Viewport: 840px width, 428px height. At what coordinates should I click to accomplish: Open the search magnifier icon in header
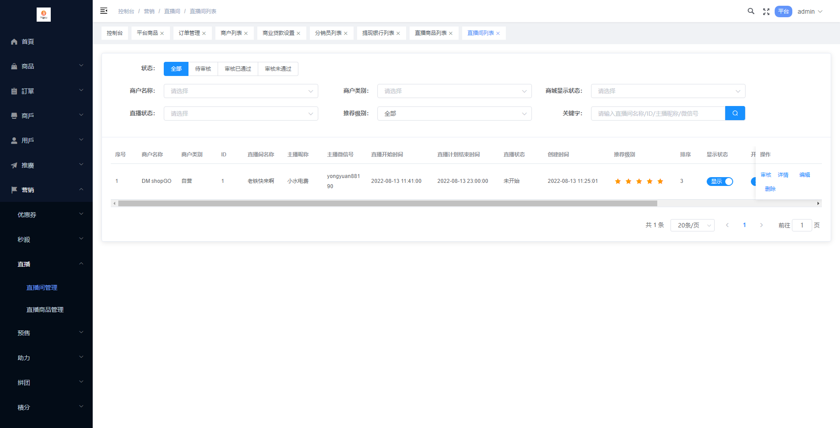pos(750,11)
